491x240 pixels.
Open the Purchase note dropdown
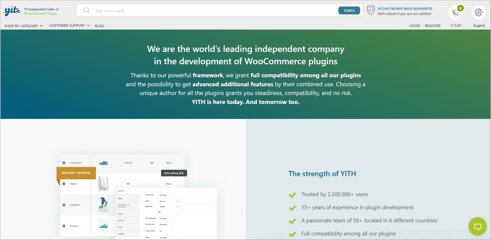(167, 224)
